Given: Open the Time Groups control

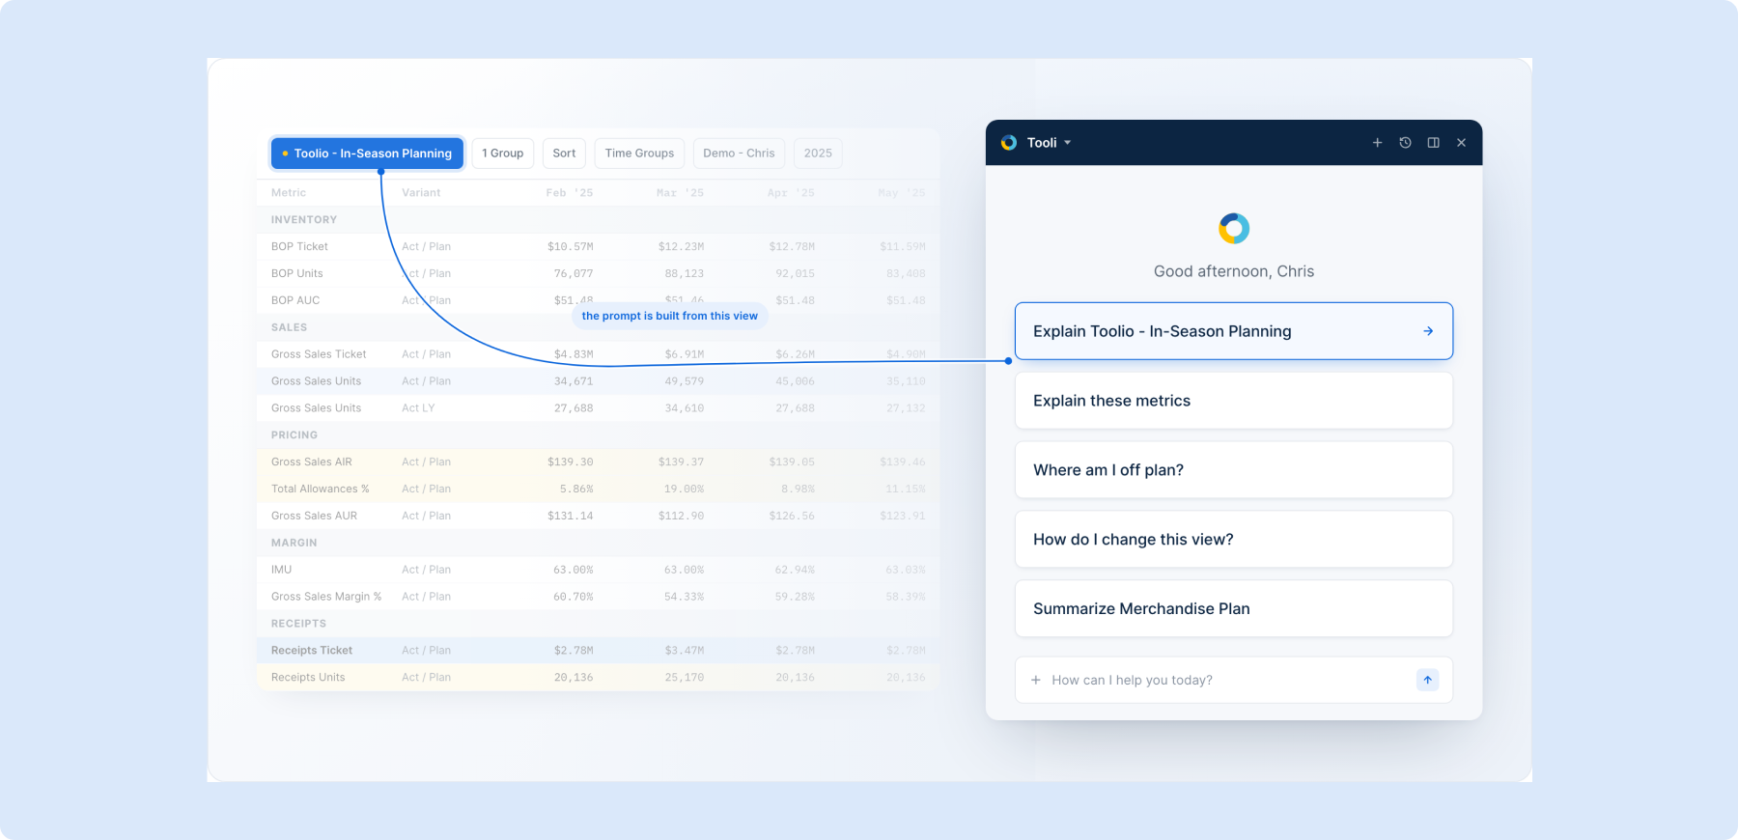Looking at the screenshot, I should (639, 154).
